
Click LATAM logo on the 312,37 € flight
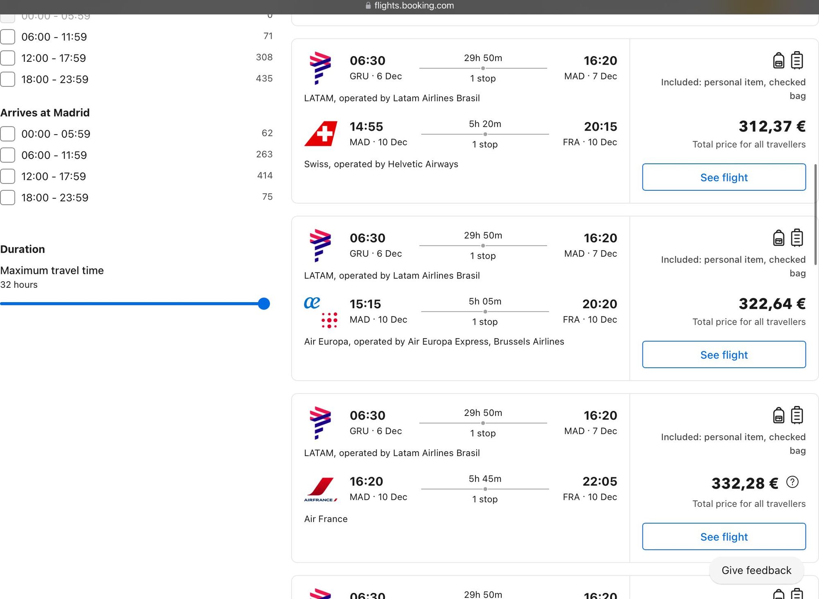320,68
